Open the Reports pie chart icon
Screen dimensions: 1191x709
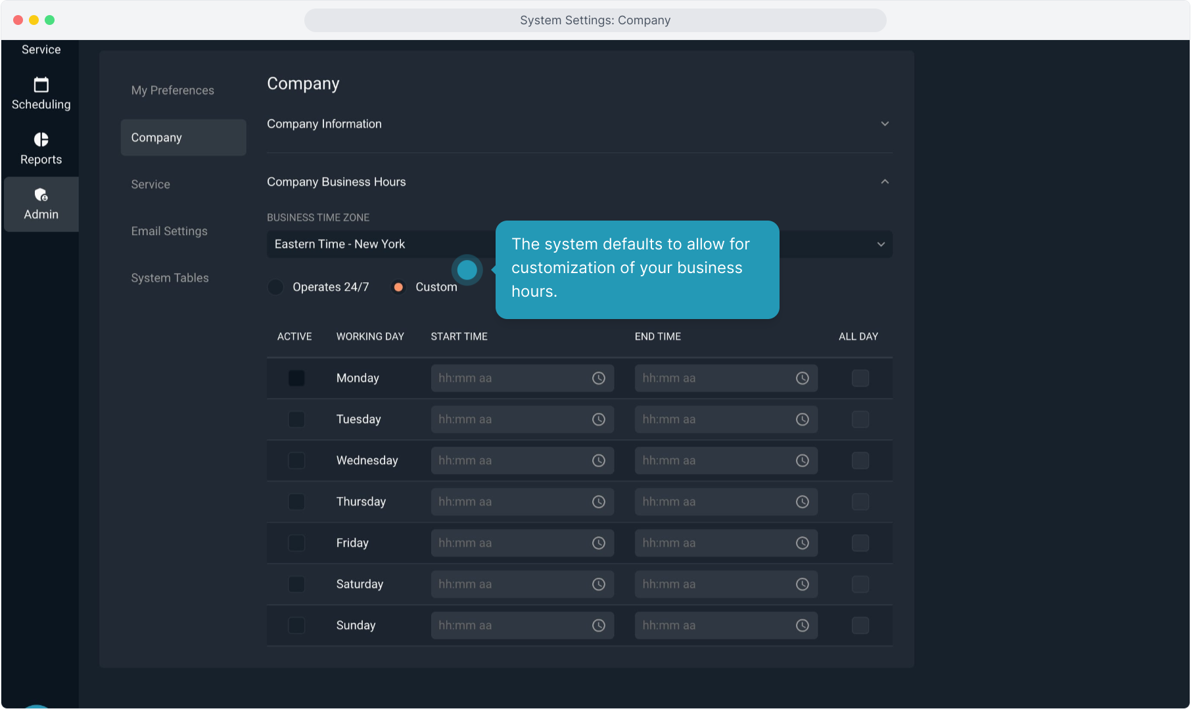(x=41, y=140)
